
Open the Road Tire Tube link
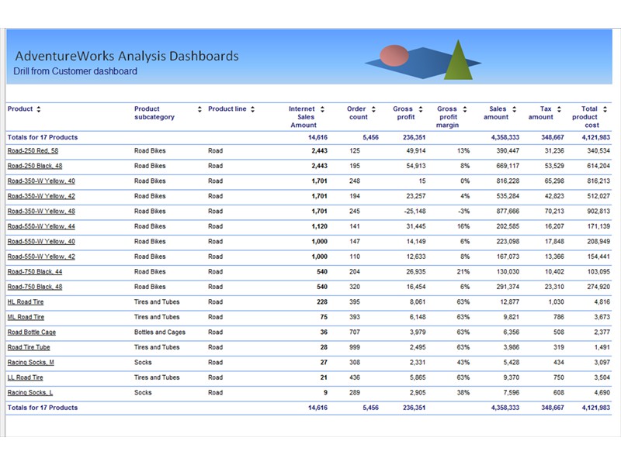29,347
